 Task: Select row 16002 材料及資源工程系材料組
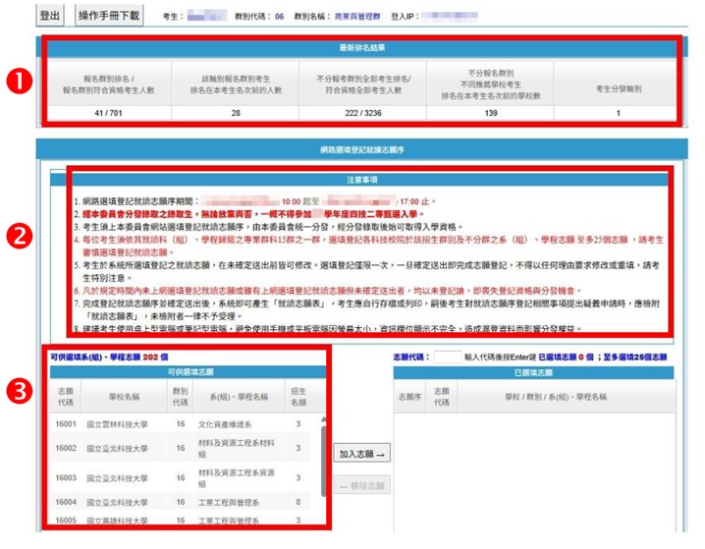[x=187, y=449]
